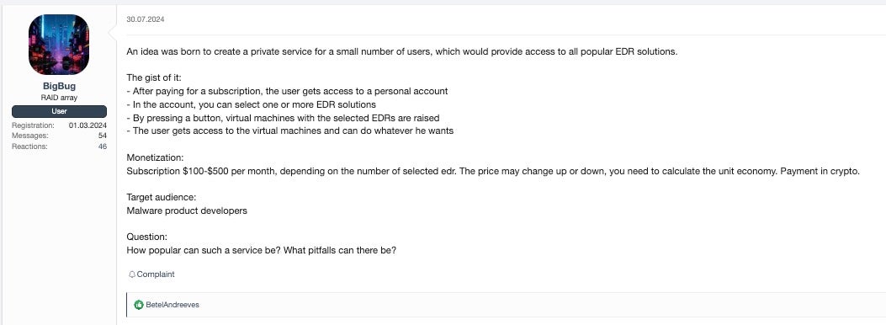Select the RAID array user title
The image size is (886, 325).
[59, 98]
